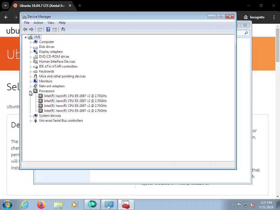Expand the Universal Serial Bus controllers category

pyautogui.click(x=31, y=121)
